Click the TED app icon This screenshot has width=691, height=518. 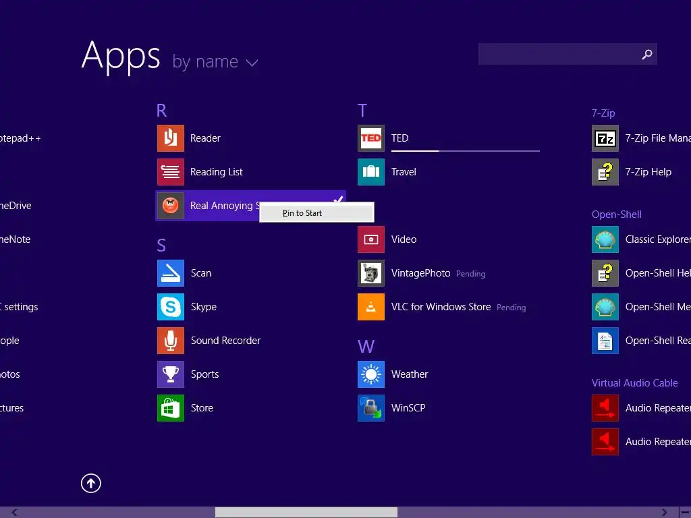click(x=371, y=138)
